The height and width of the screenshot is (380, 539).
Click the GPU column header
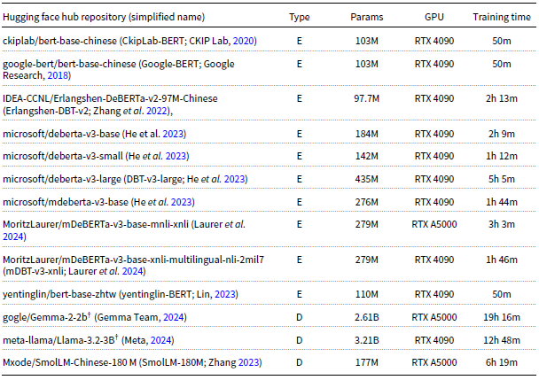click(x=434, y=17)
